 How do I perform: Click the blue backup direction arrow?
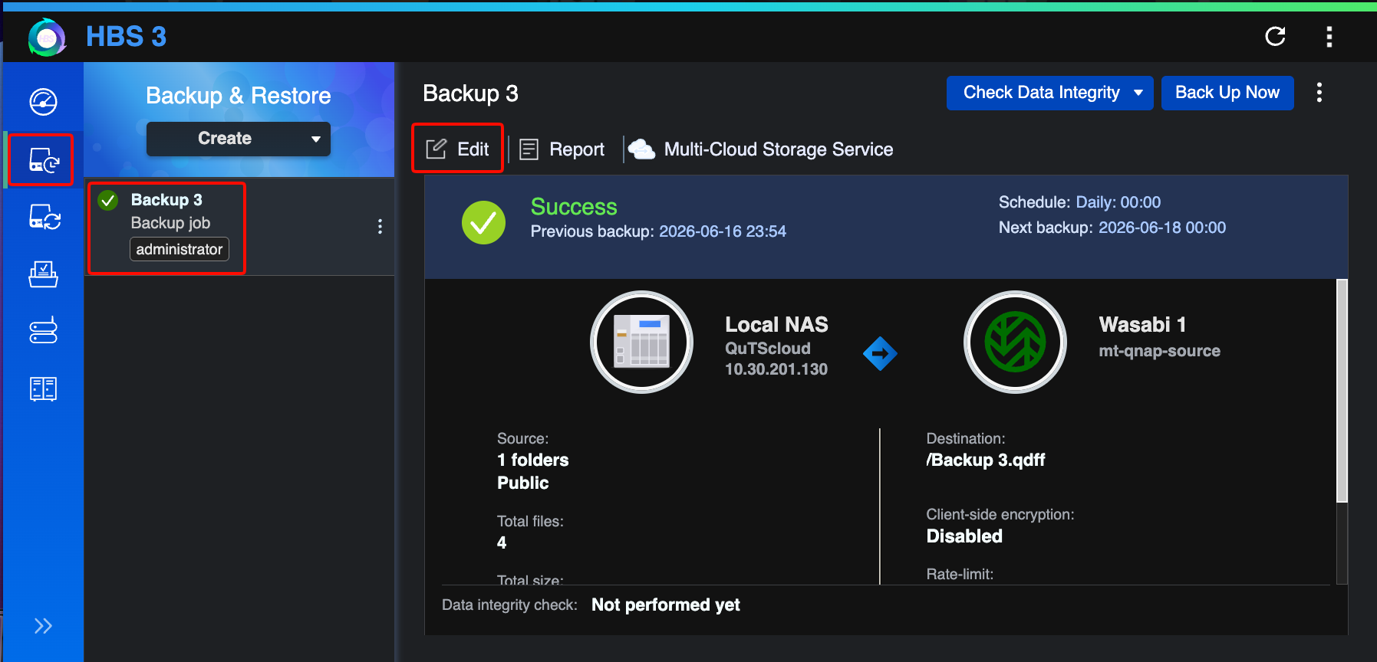[x=880, y=354]
